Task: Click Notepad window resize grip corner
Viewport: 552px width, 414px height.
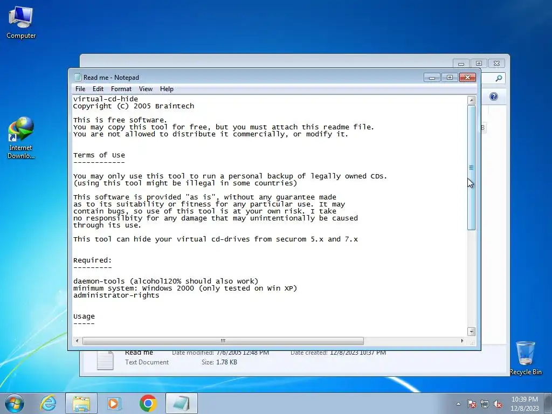Action: (x=472, y=341)
